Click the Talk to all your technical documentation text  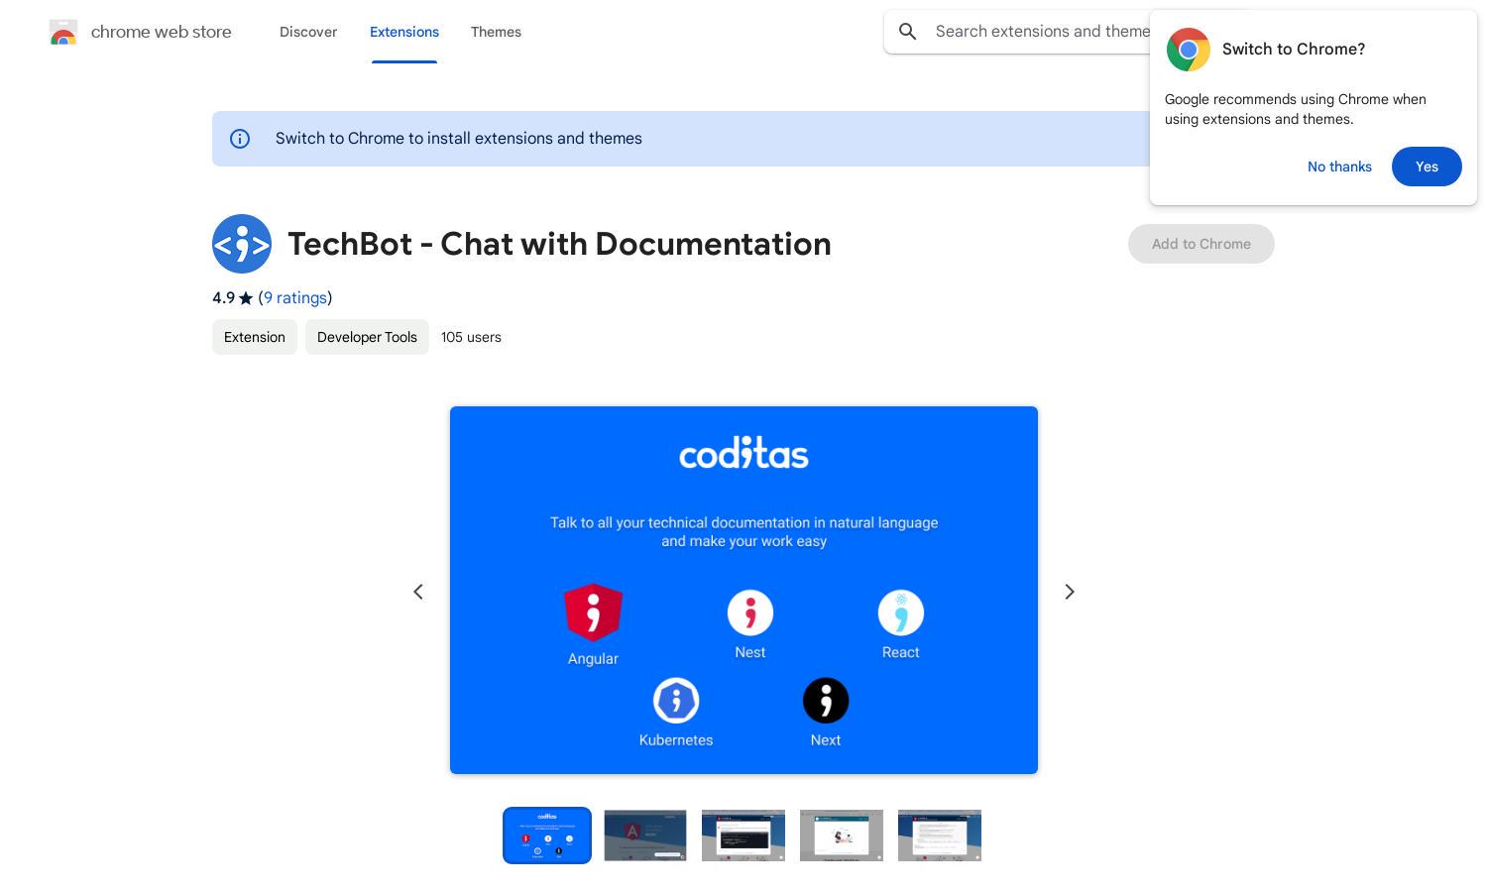point(743,532)
